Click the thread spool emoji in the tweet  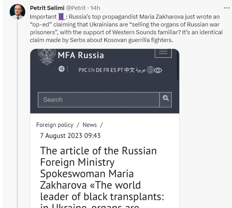coord(62,17)
